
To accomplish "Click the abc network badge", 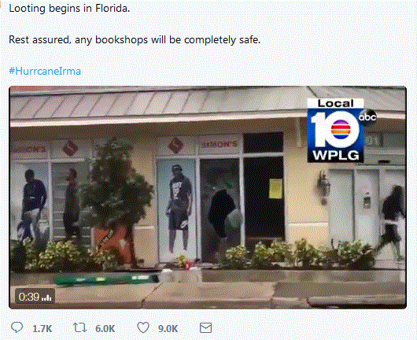I will pyautogui.click(x=367, y=116).
